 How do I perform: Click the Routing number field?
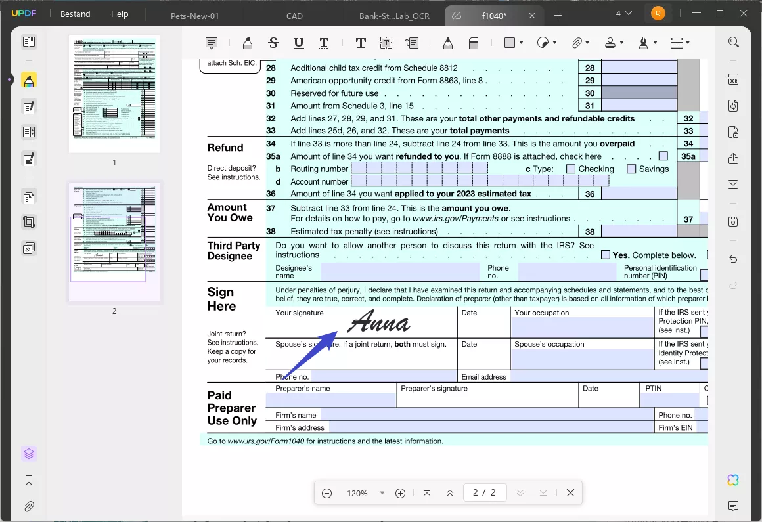tap(419, 169)
